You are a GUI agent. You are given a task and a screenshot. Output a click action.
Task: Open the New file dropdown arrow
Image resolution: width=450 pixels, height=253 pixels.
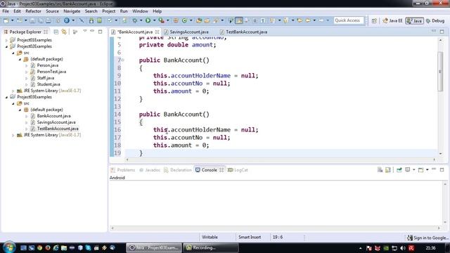[13, 20]
